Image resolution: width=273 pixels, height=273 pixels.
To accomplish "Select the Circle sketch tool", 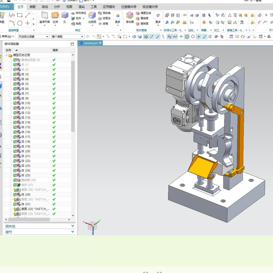I will click(20, 23).
